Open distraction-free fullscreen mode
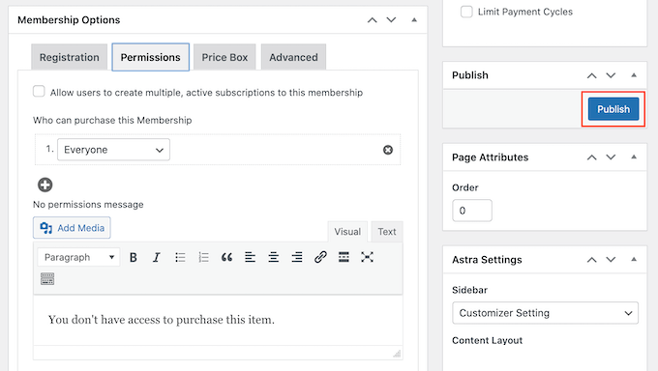Image resolution: width=658 pixels, height=371 pixels. (x=367, y=257)
